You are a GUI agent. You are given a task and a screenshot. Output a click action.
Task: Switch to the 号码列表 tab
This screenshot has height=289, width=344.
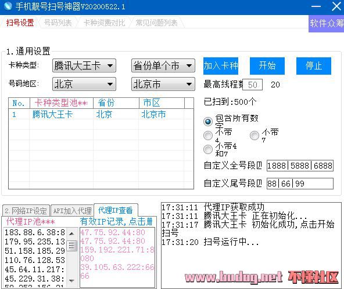click(58, 23)
